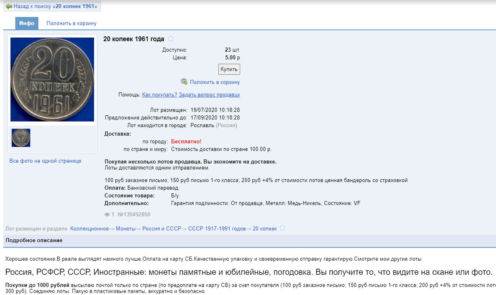Open the large 20 kopeck coin image
496x295 pixels.
click(52, 79)
